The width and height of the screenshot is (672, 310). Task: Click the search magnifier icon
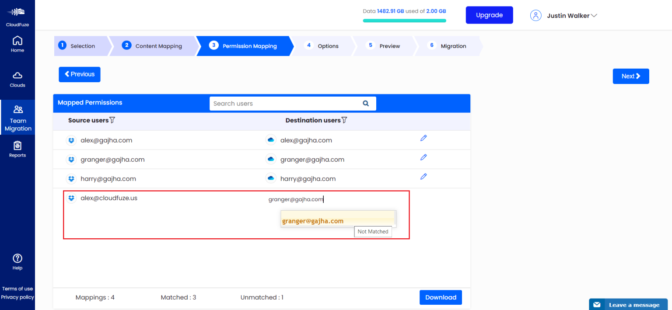pos(366,104)
